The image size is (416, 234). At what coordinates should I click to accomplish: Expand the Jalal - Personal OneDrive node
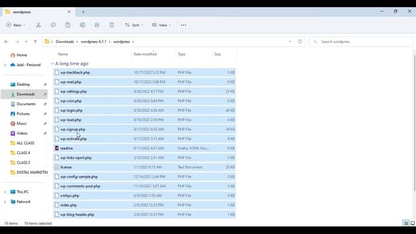pyautogui.click(x=5, y=65)
